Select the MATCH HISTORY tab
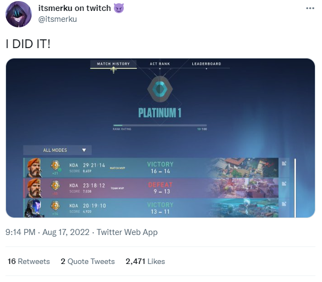This screenshot has width=322, height=282. [x=113, y=64]
